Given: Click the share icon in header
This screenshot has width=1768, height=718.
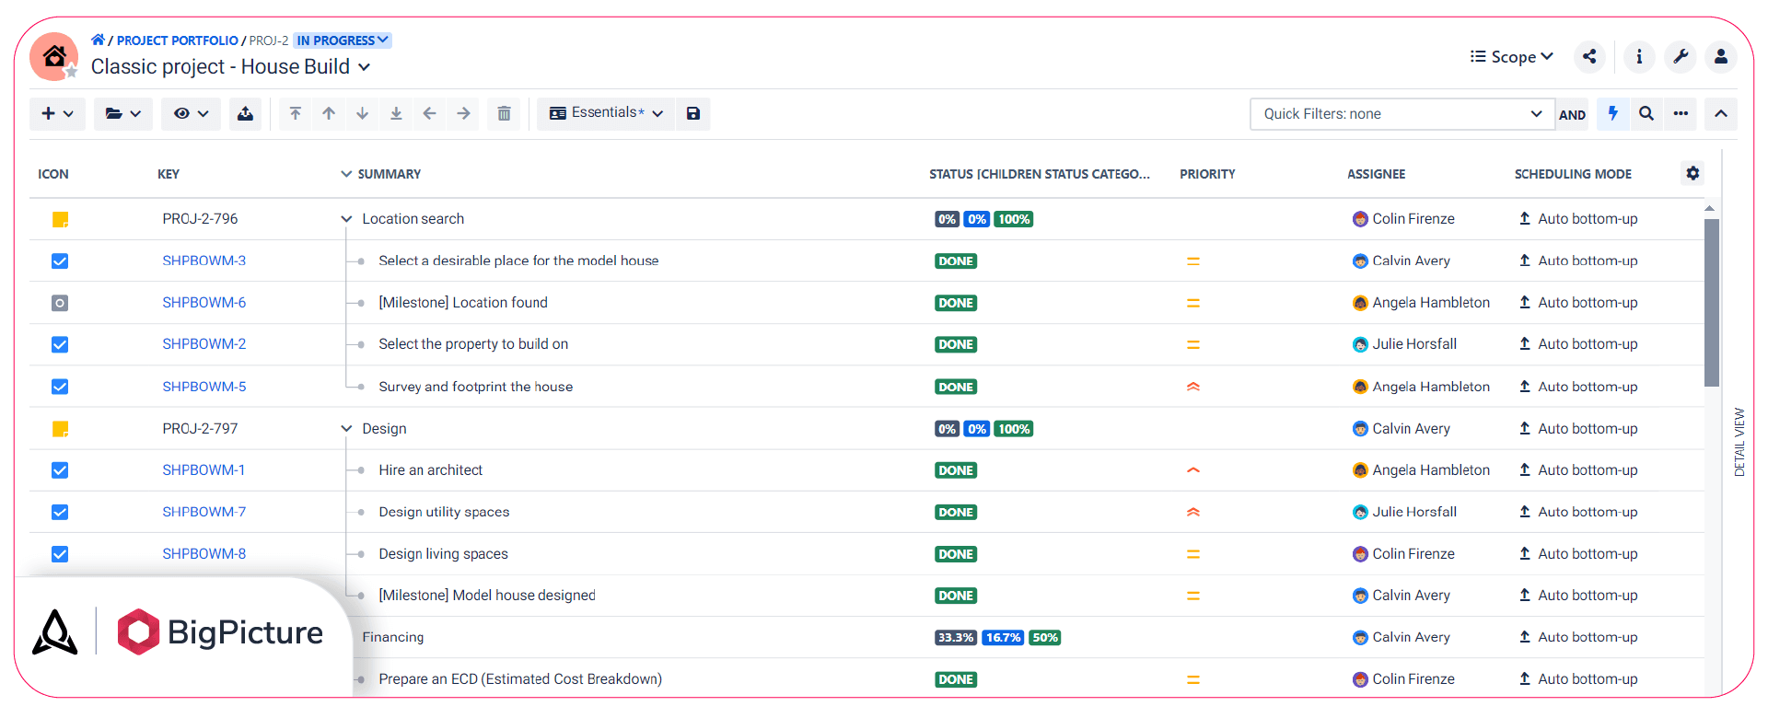Looking at the screenshot, I should pyautogui.click(x=1589, y=57).
